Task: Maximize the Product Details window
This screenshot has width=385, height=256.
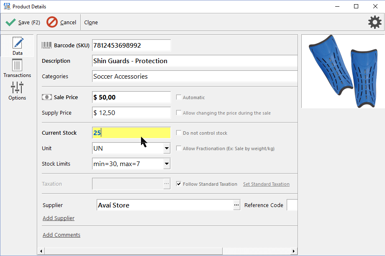Action: pyautogui.click(x=356, y=6)
